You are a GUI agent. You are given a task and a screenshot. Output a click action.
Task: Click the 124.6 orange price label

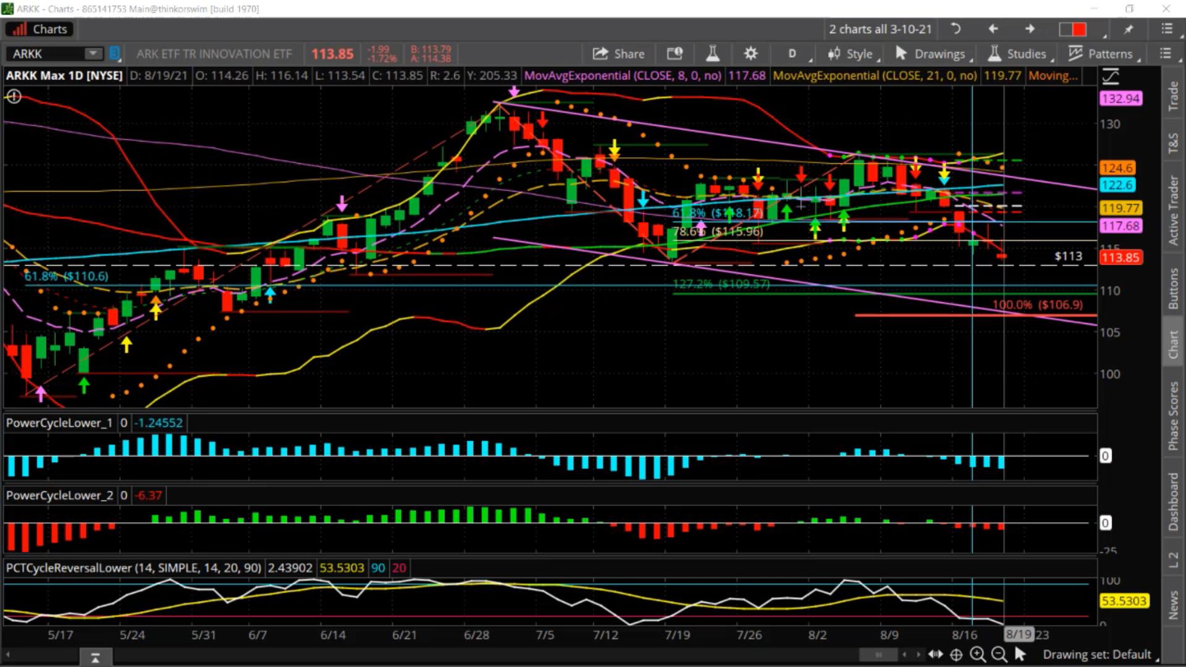click(x=1117, y=168)
